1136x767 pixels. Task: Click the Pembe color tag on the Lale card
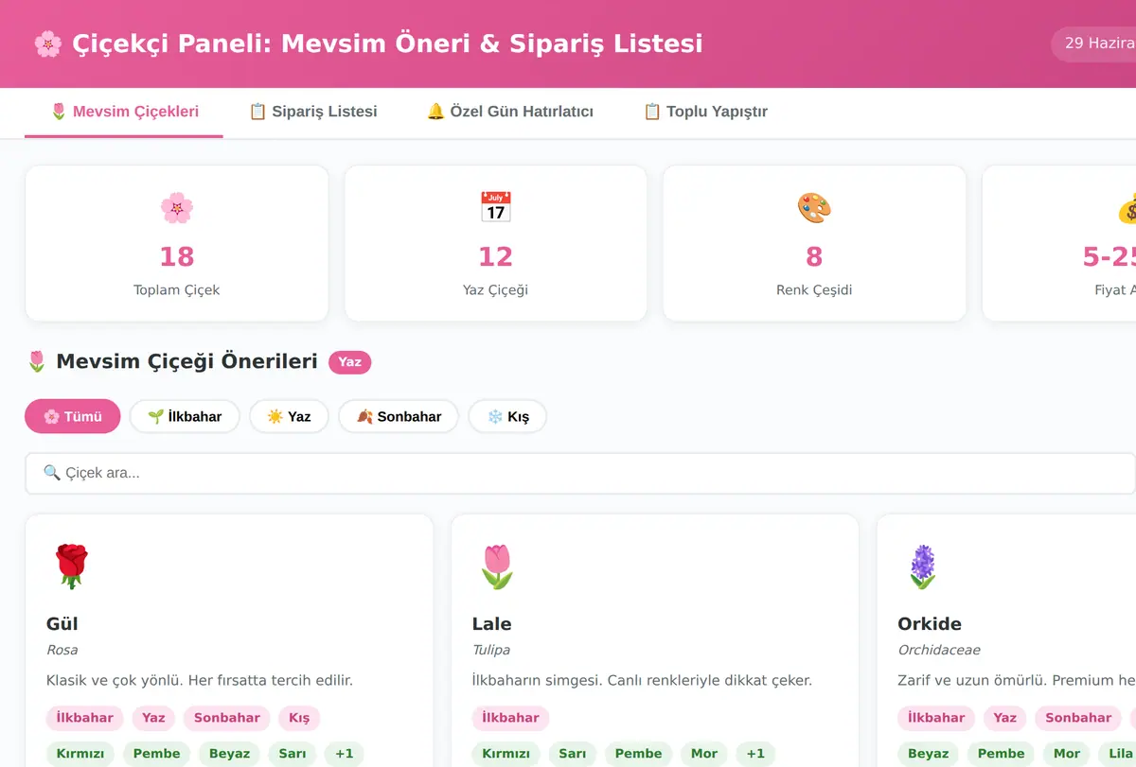(x=638, y=754)
